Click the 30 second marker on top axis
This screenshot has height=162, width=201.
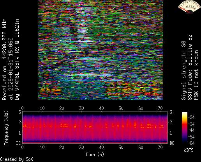click(x=81, y=108)
